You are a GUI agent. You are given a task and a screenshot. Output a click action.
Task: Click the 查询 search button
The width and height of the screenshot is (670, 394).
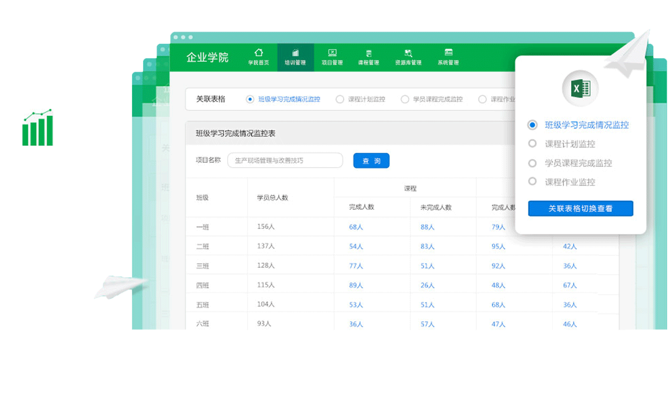coord(371,160)
